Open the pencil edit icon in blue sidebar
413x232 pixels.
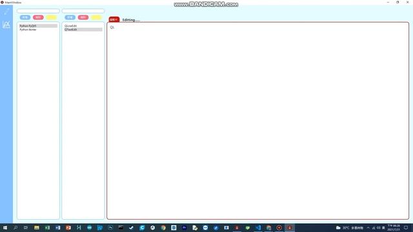6,12
